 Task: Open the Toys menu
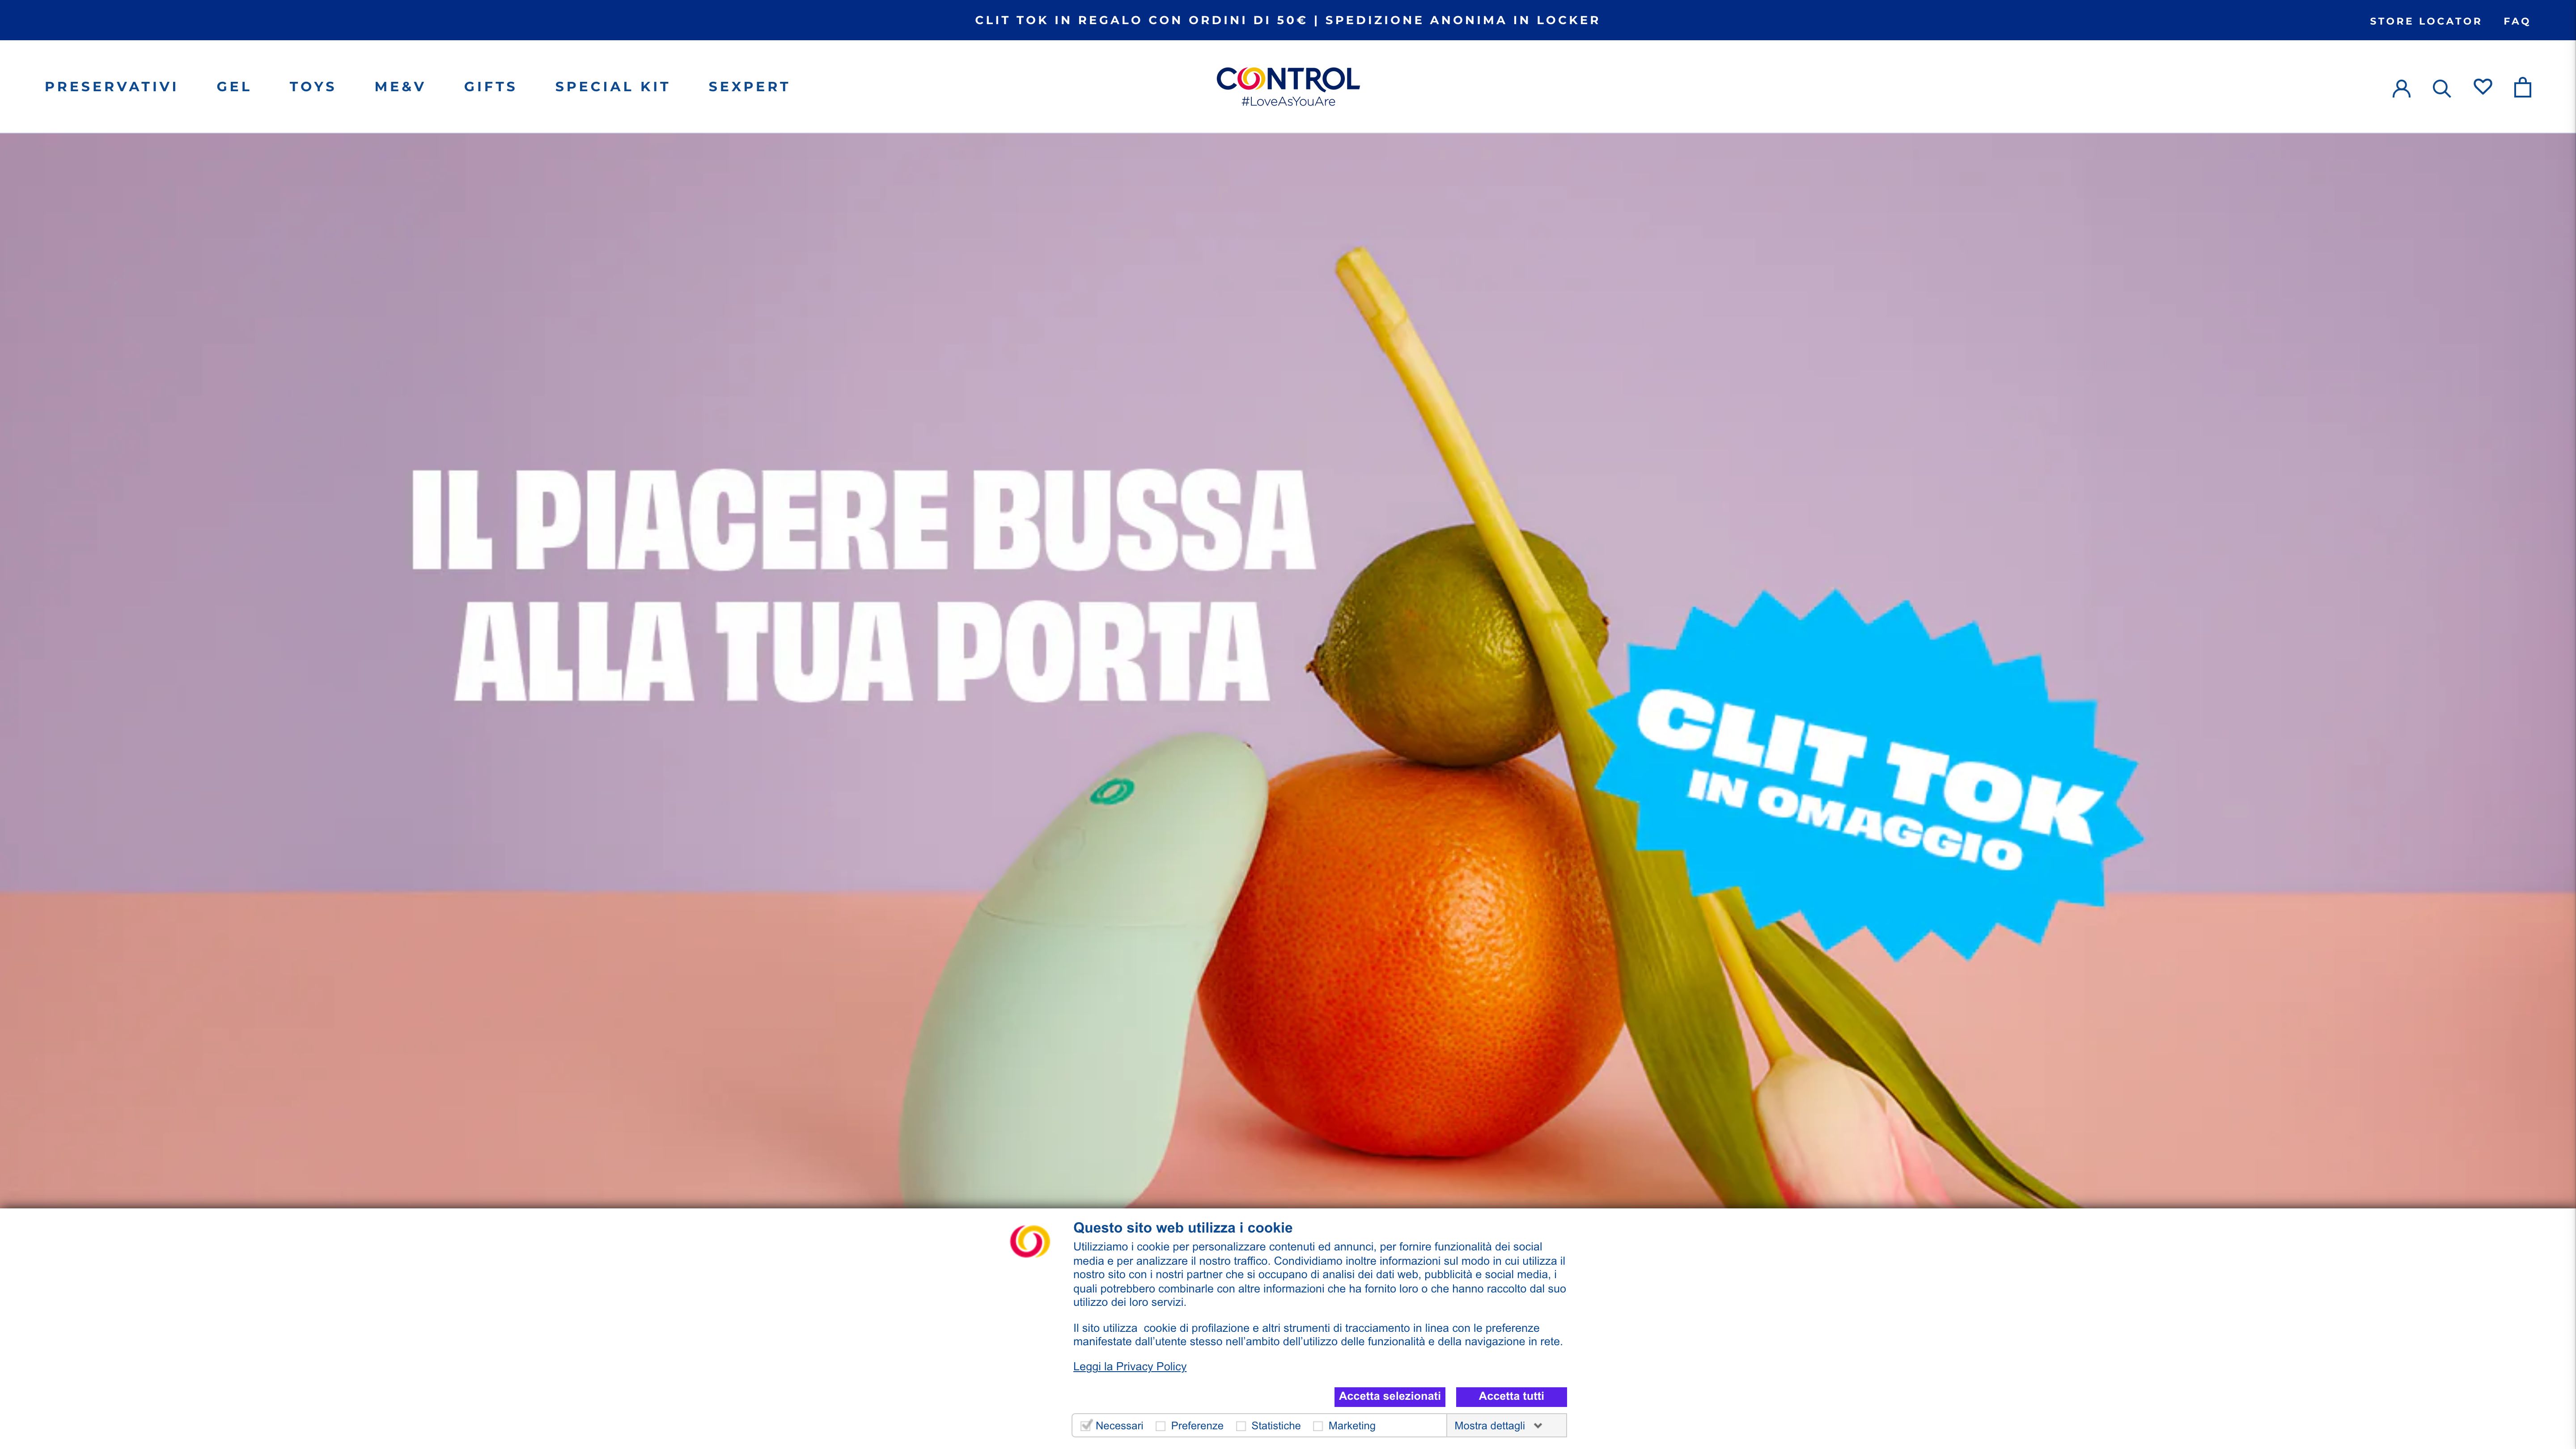coord(313,87)
